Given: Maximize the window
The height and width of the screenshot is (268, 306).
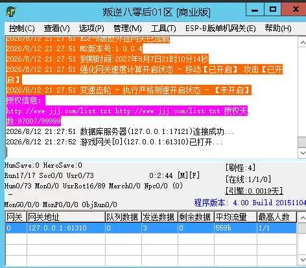Looking at the screenshot, I should (x=273, y=10).
